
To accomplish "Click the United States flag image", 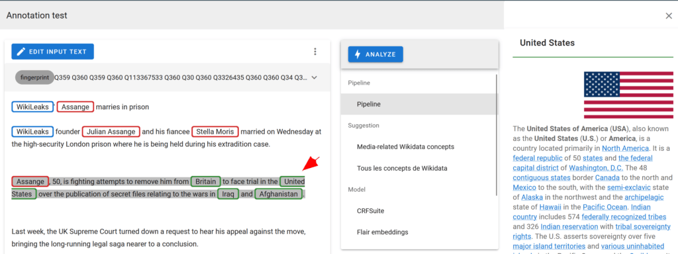I will (629, 95).
